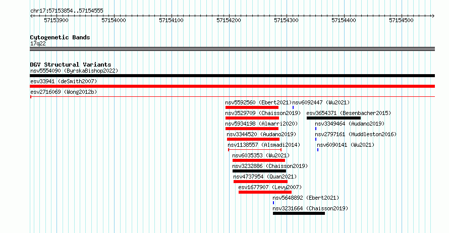Click the blue marker under nsv3349464
The width and height of the screenshot is (449, 233).
(316, 129)
